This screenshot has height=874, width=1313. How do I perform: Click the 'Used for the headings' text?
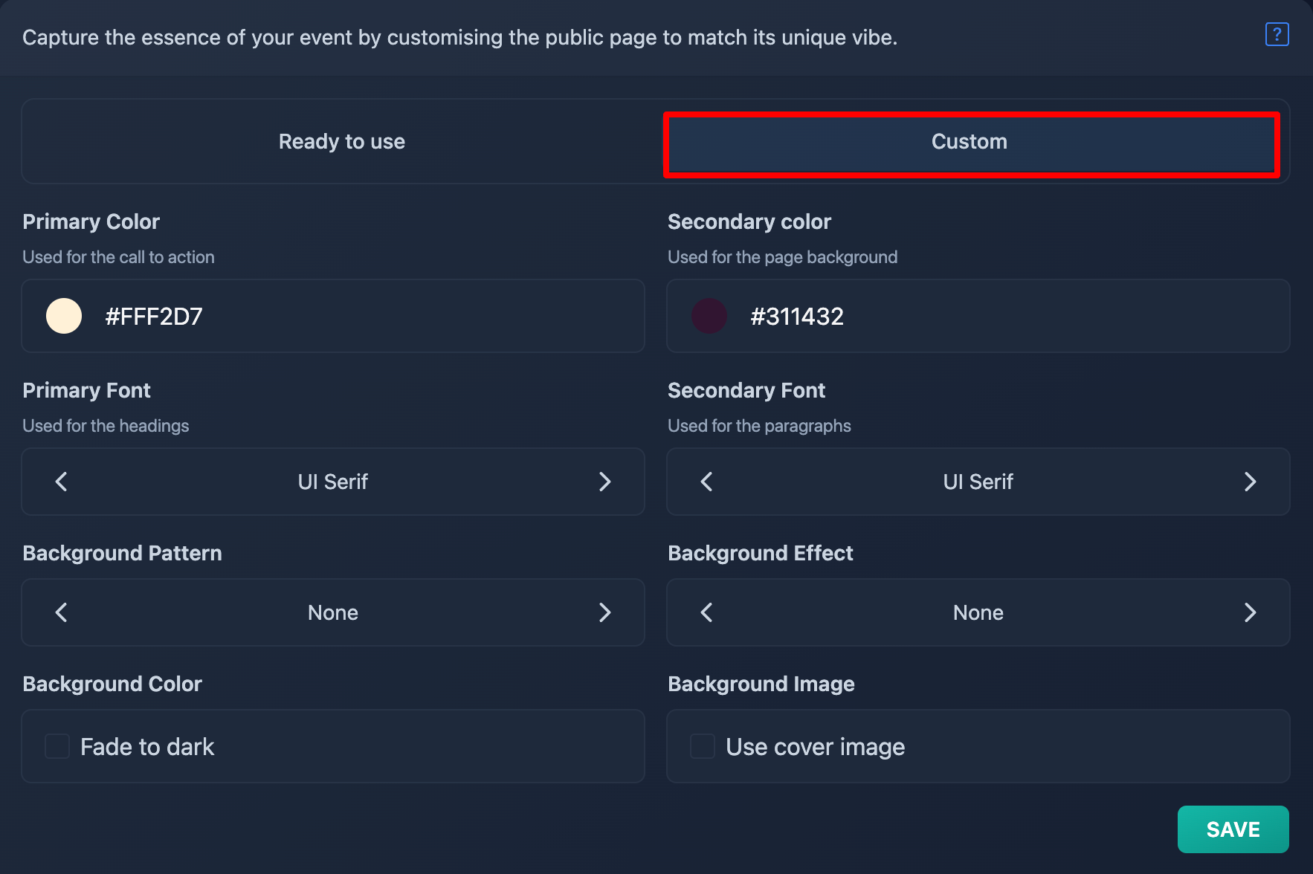tap(106, 426)
